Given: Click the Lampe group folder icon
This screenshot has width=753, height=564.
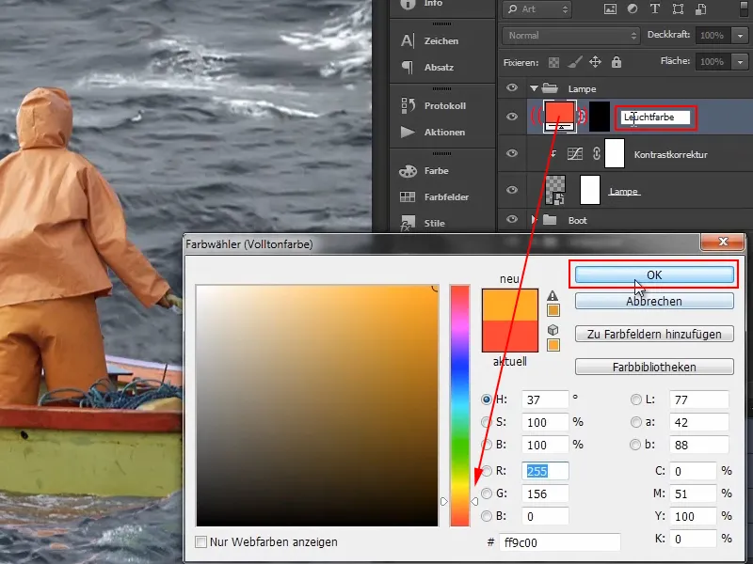Looking at the screenshot, I should coord(550,88).
